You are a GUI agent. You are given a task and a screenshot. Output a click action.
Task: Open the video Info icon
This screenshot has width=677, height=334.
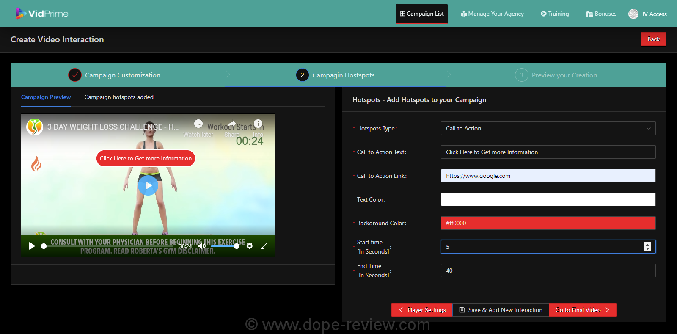click(258, 123)
